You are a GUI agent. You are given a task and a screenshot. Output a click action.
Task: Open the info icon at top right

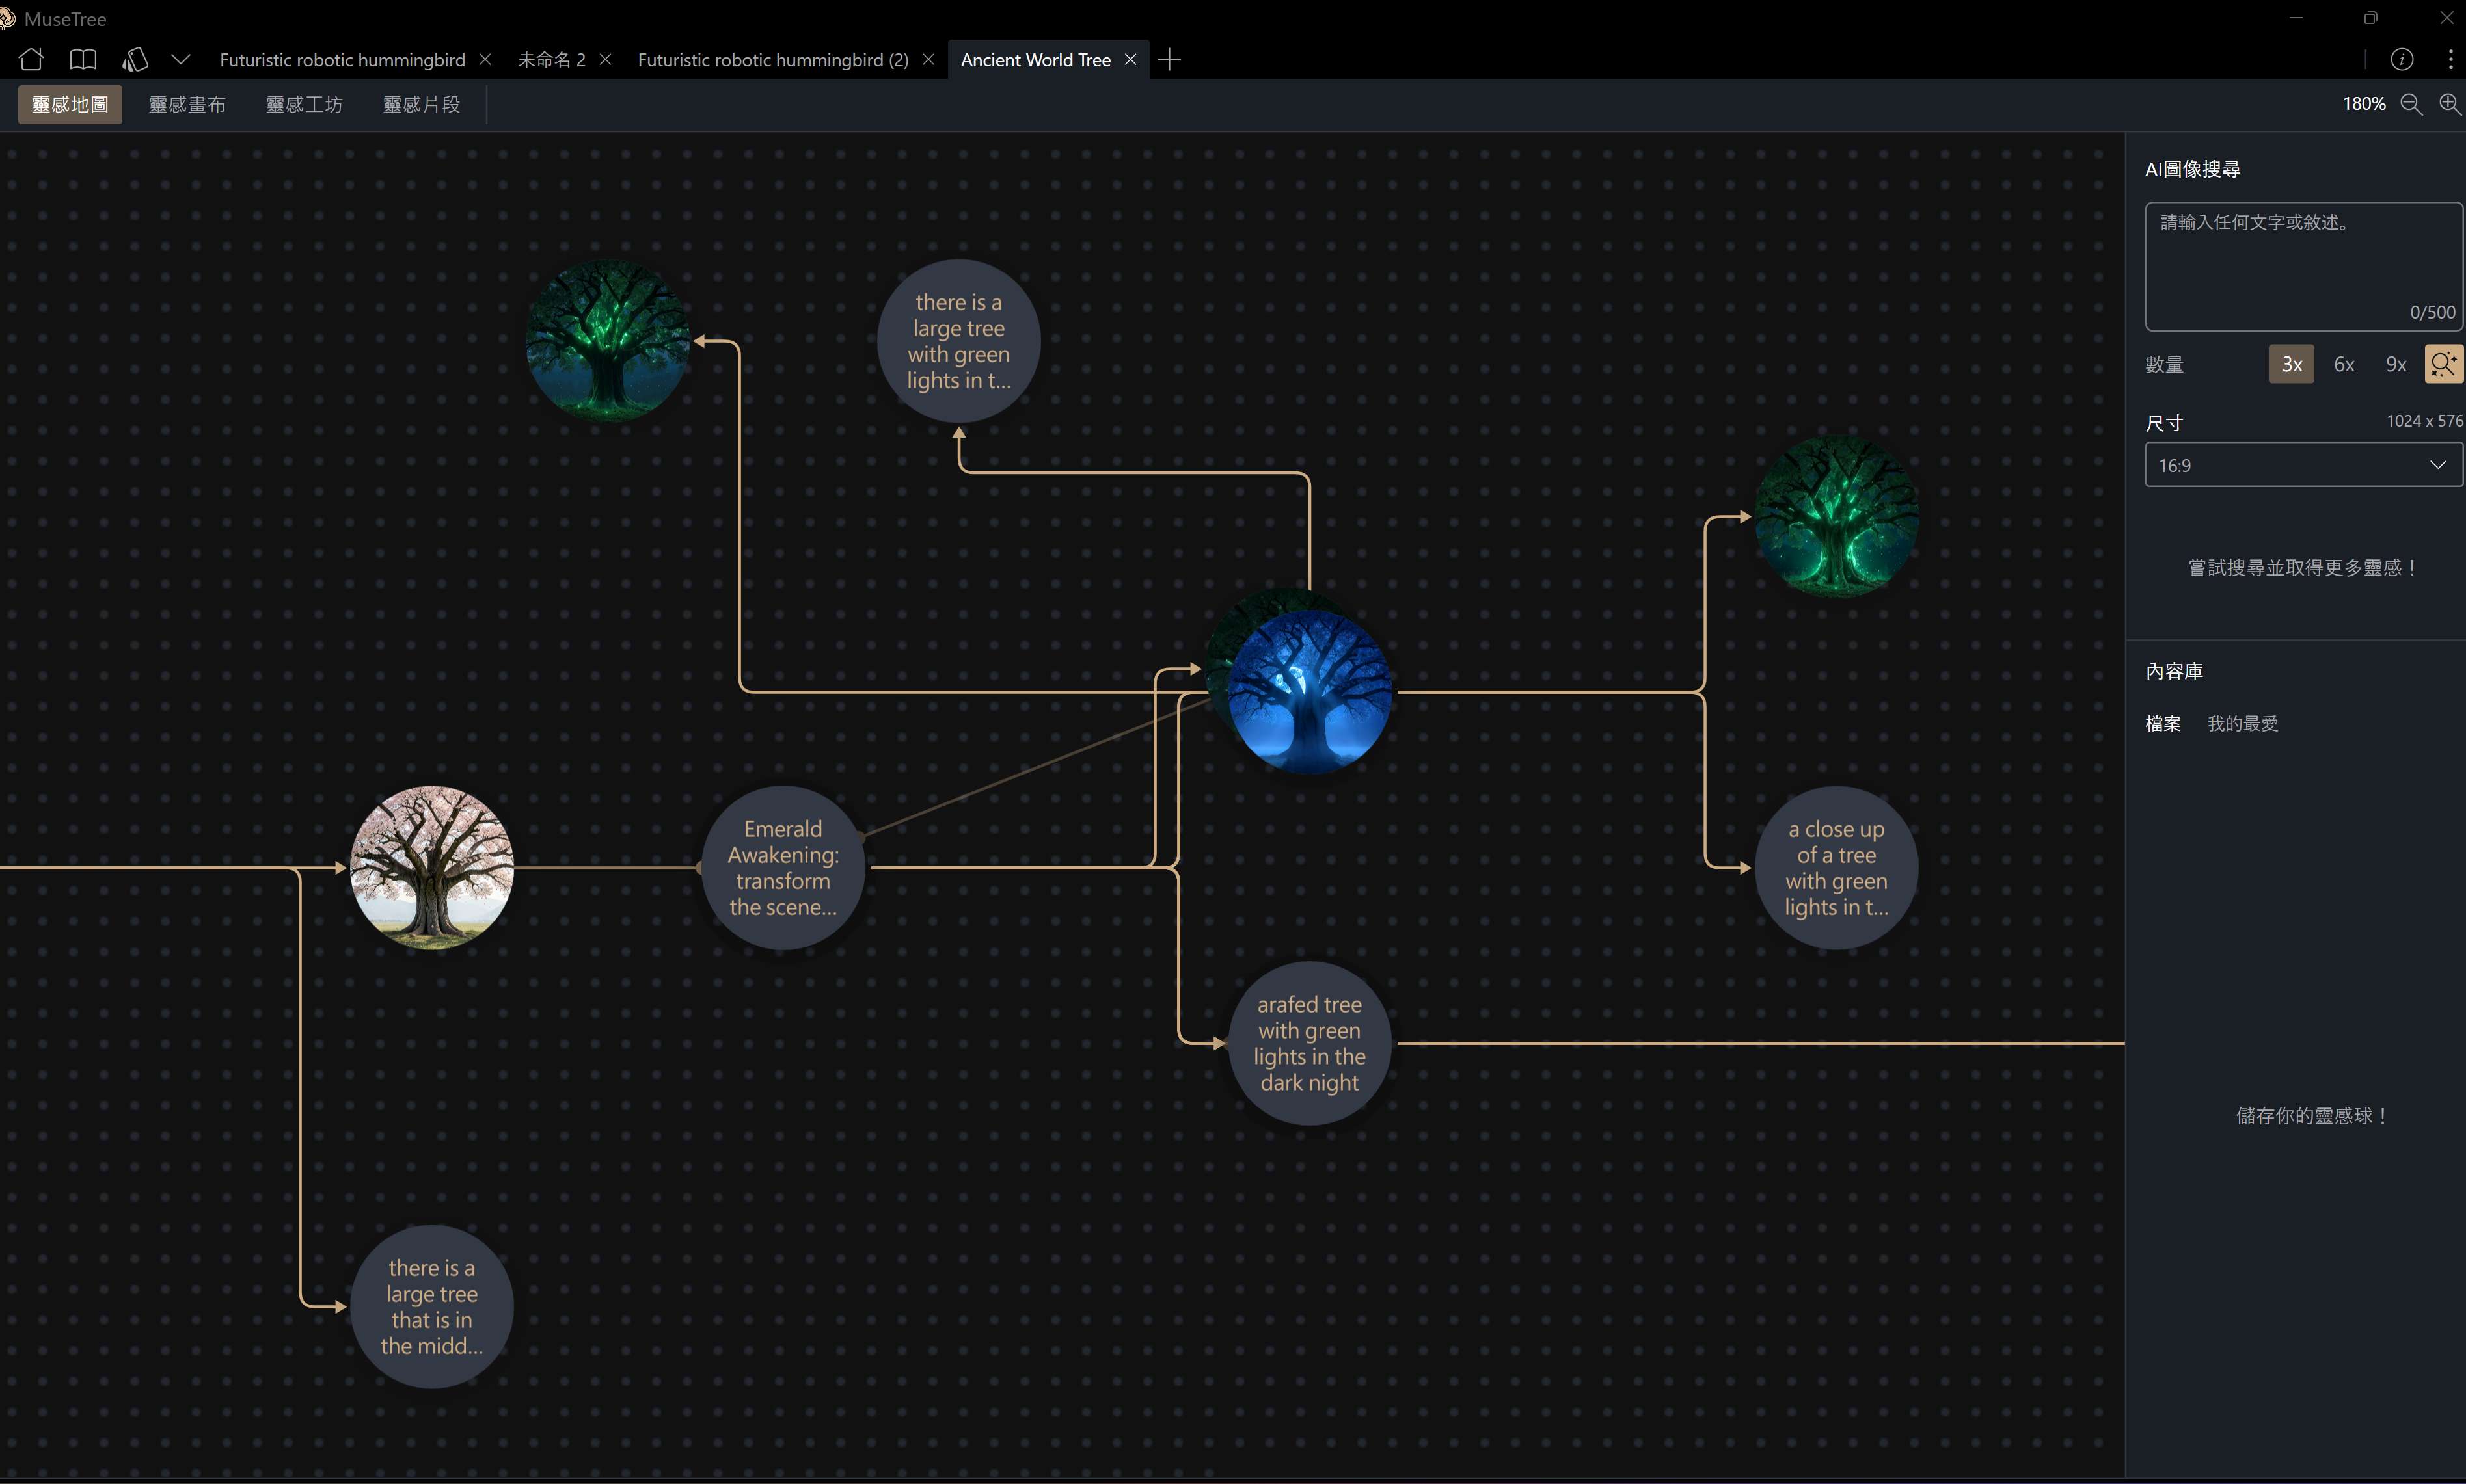click(x=2402, y=60)
